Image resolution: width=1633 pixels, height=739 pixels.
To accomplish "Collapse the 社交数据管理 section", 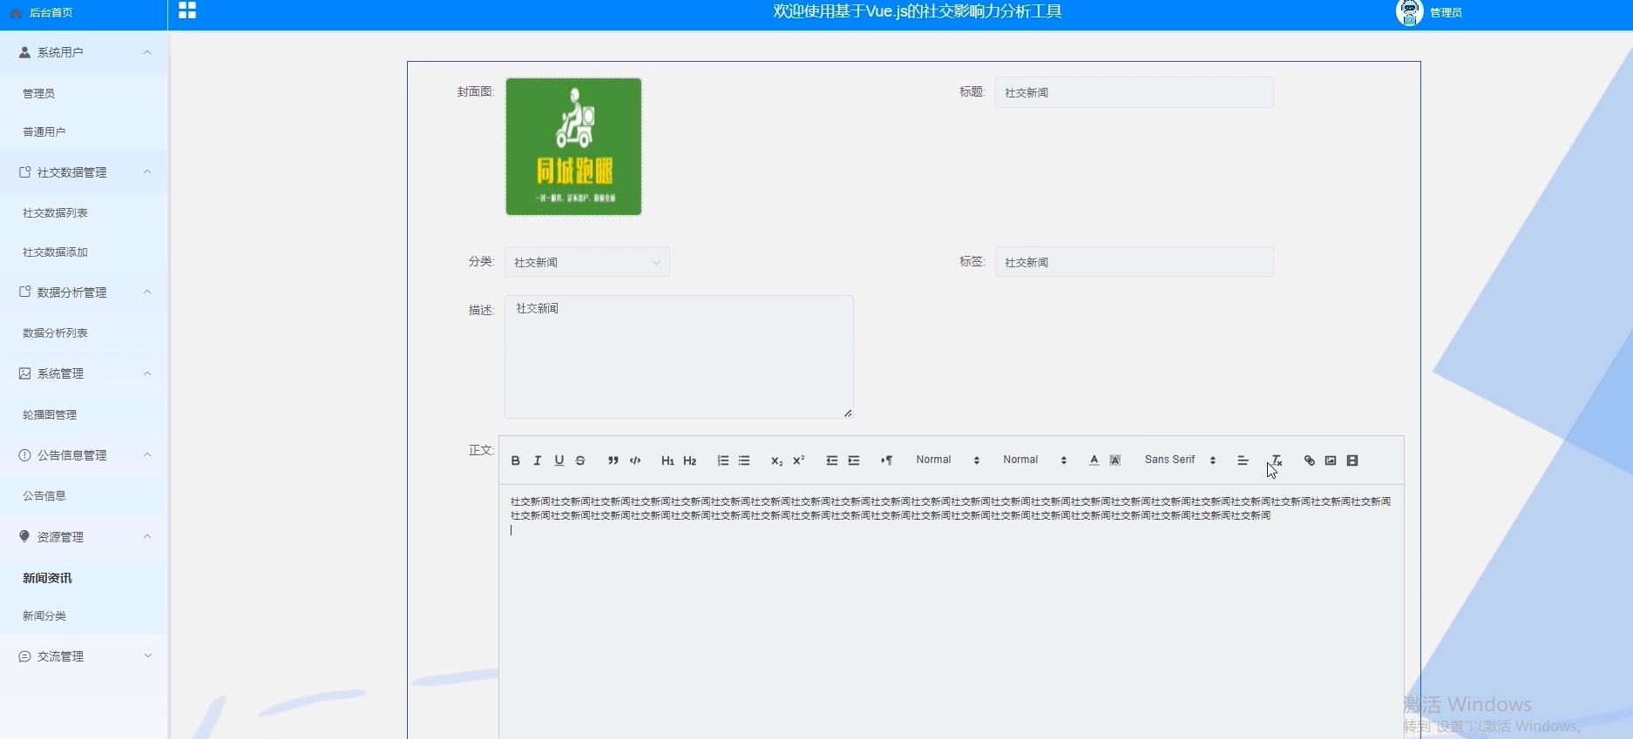I will pyautogui.click(x=84, y=172).
